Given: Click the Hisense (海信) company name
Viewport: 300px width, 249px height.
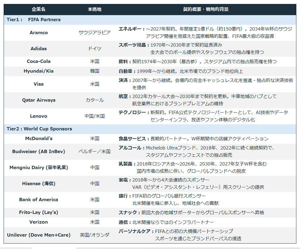Looking at the screenshot, I should pyautogui.click(x=38, y=183).
